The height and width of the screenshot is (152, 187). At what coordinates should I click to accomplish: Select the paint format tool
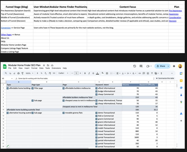tap(22, 73)
